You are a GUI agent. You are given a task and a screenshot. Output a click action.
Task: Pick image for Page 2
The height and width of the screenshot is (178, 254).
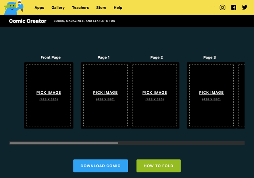tap(154, 93)
